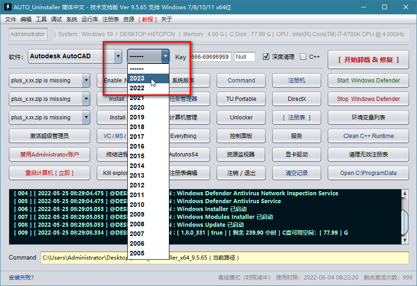This screenshot has width=417, height=286.
Task: Select 2022 from the version list
Action: pos(148,88)
